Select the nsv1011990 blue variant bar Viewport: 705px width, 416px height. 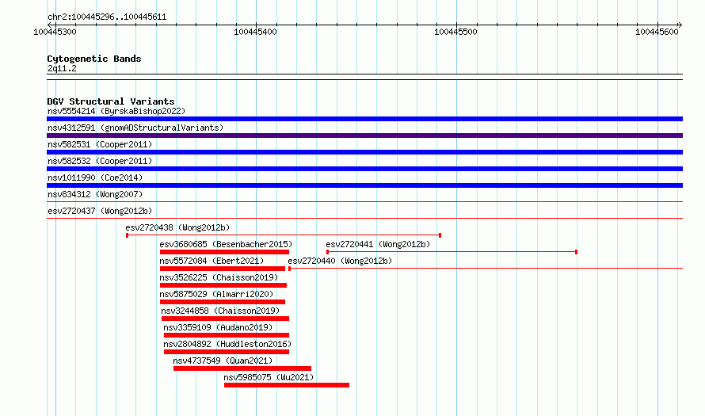(x=364, y=185)
